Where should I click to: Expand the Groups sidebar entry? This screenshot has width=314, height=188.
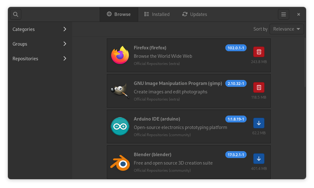[40, 44]
